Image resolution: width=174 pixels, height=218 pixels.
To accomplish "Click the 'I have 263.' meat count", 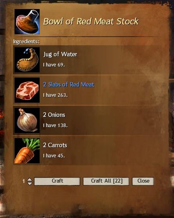I will coord(55,95).
